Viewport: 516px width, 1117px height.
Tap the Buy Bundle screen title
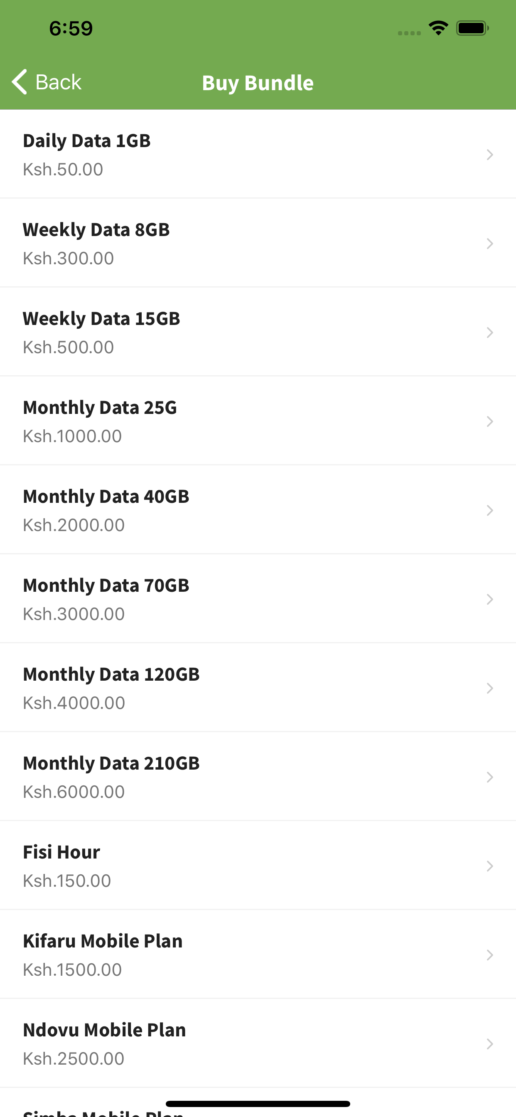tap(258, 83)
